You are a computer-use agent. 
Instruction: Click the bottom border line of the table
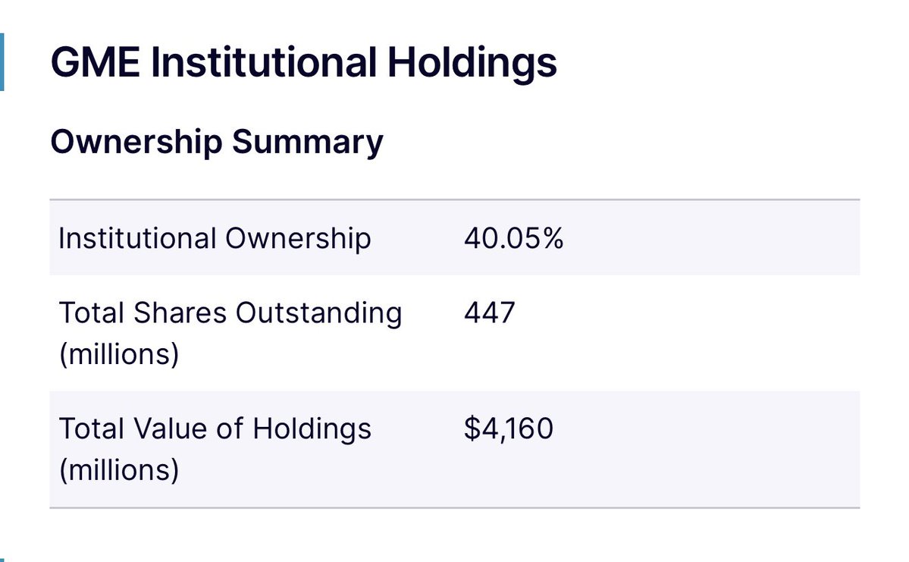pyautogui.click(x=455, y=507)
